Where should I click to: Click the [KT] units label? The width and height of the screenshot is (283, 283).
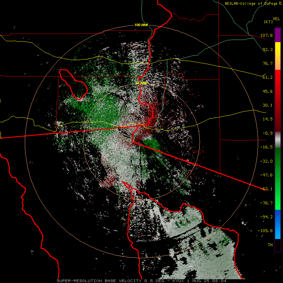point(268,22)
